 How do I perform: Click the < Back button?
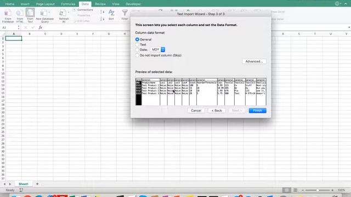(217, 111)
